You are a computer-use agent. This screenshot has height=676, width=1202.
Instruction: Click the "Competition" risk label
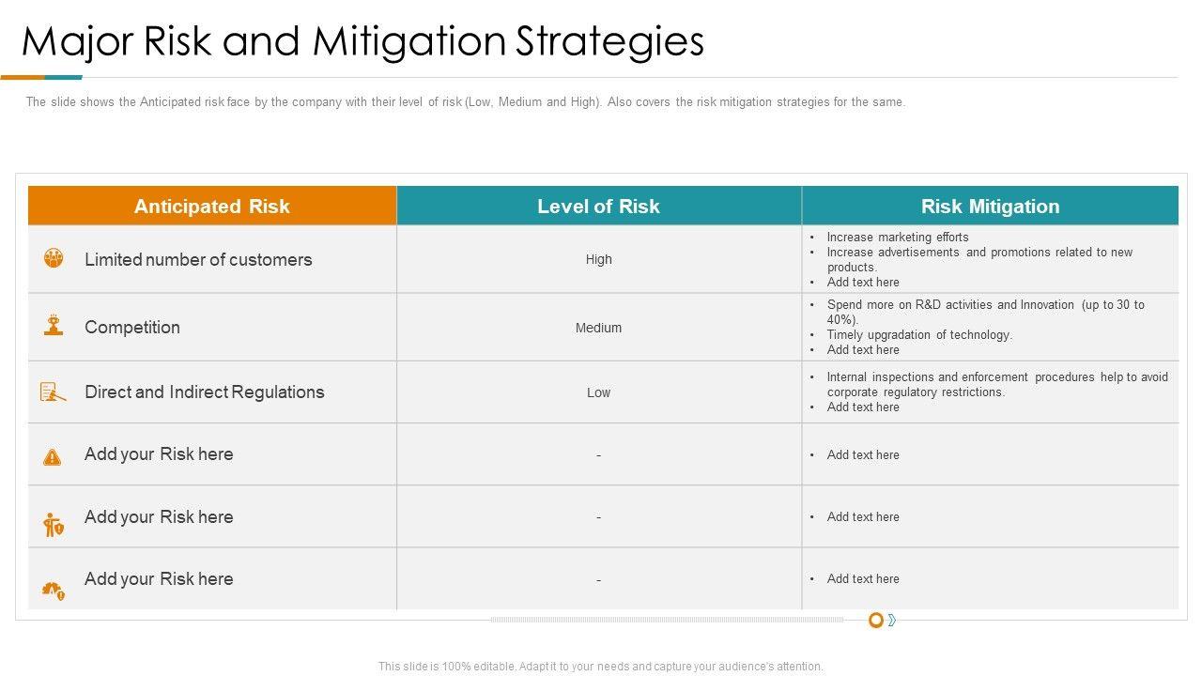(x=132, y=328)
